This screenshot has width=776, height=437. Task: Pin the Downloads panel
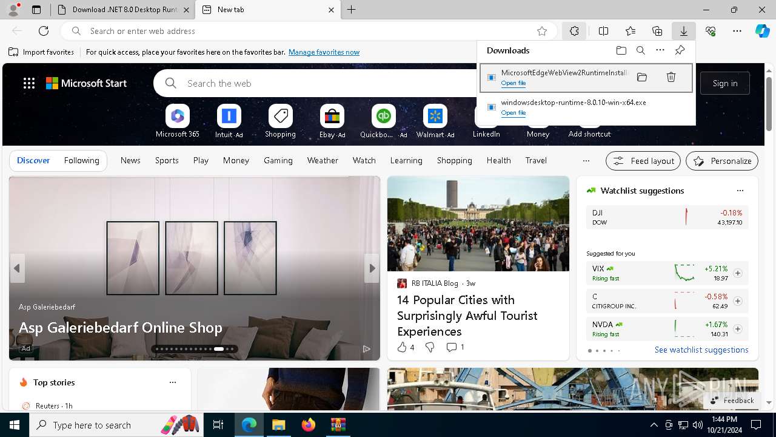pyautogui.click(x=680, y=50)
